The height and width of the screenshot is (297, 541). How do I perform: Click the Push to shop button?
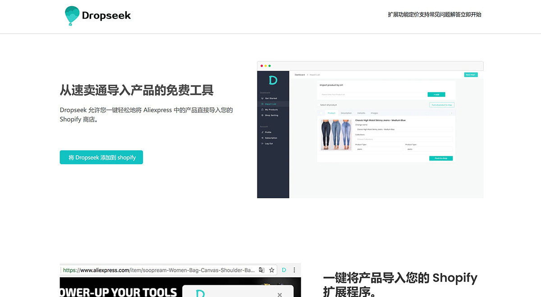tap(440, 158)
